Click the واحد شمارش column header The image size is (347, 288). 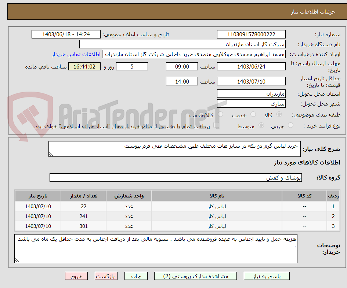click(129, 196)
